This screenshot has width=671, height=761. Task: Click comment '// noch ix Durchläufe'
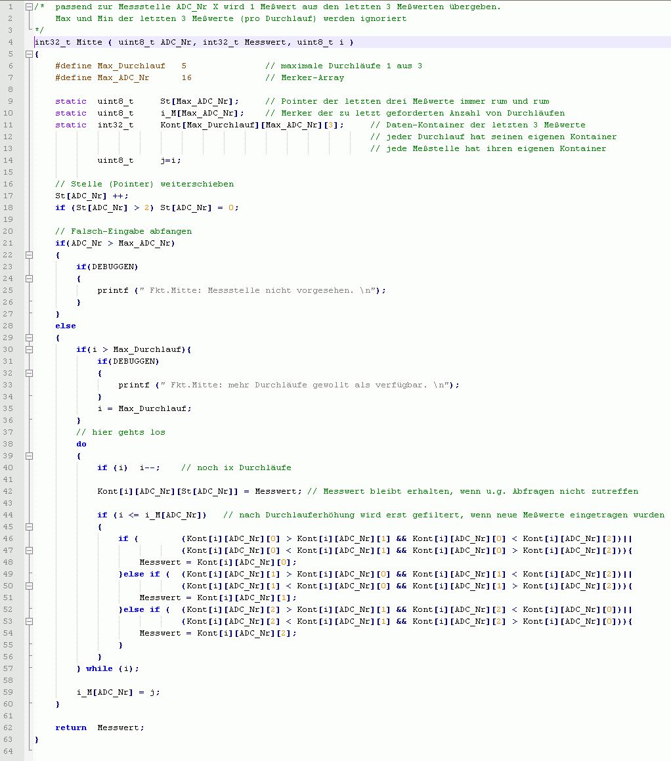236,468
